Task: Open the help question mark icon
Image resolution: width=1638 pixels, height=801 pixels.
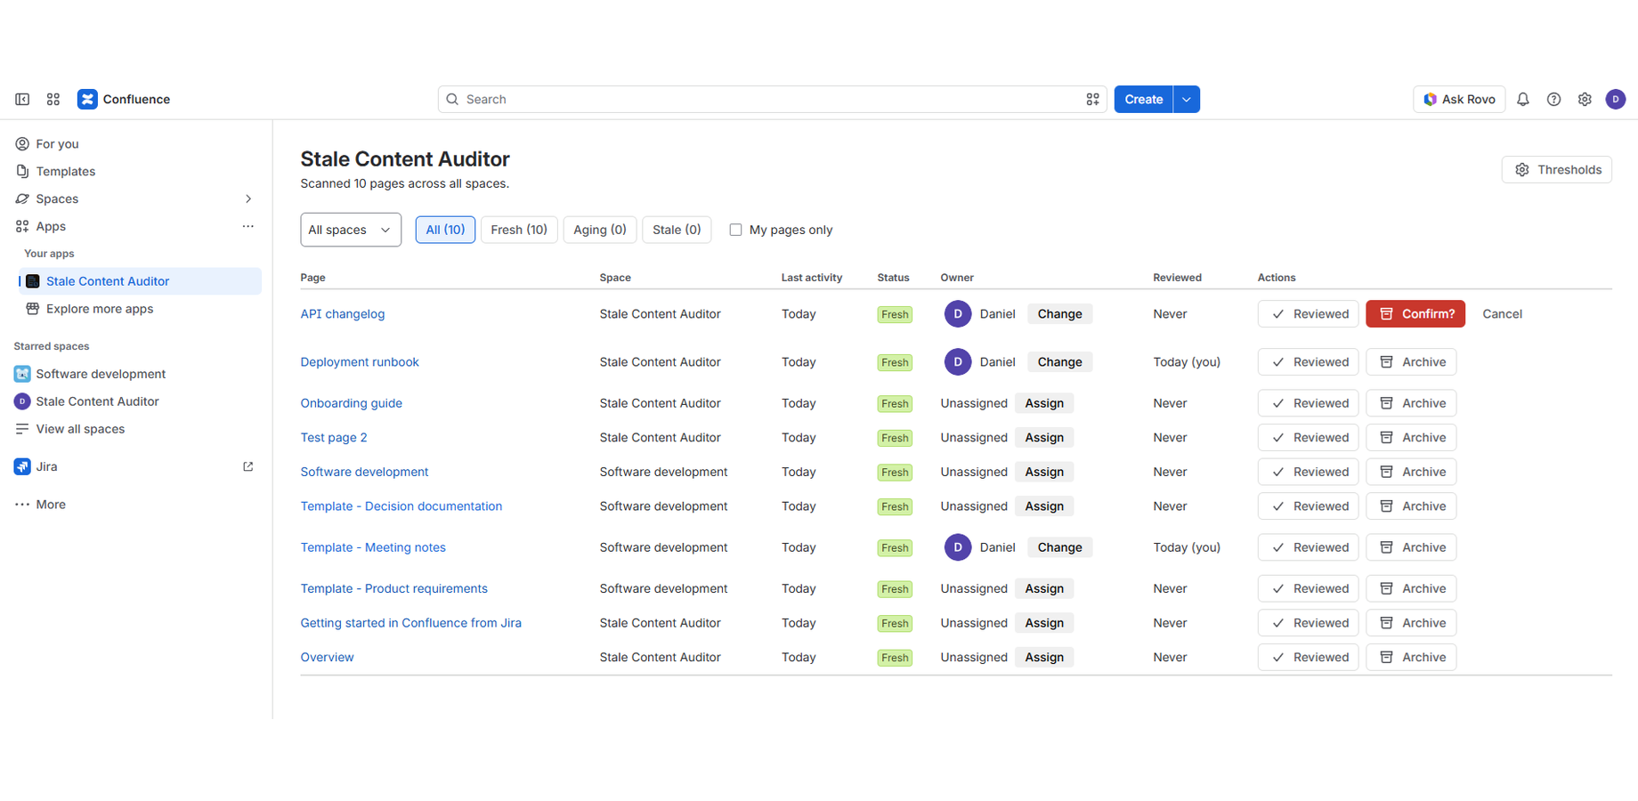Action: [x=1553, y=100]
